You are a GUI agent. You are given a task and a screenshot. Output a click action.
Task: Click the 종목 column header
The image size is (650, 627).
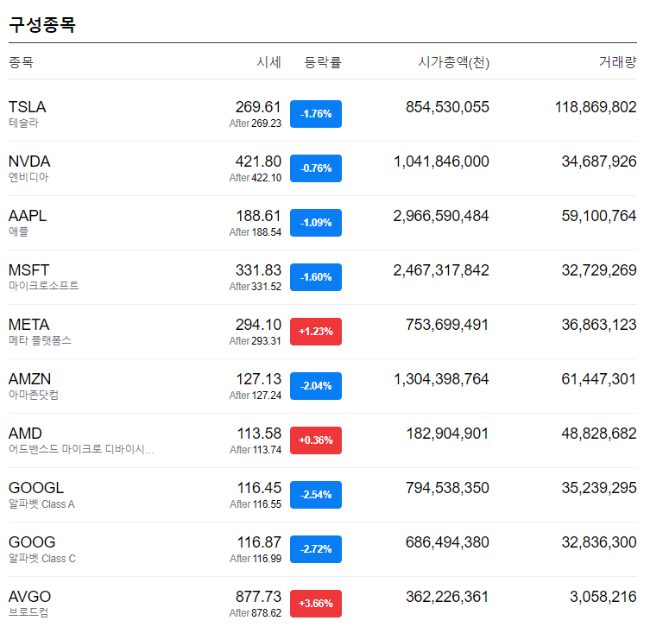tap(21, 62)
